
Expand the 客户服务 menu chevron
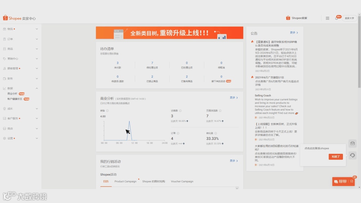point(37,118)
